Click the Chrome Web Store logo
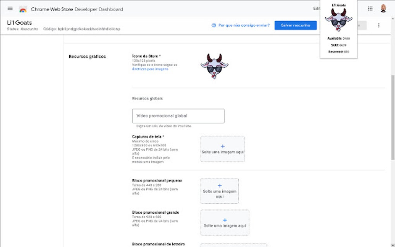Screen dimensions: 395x247 pos(23,9)
